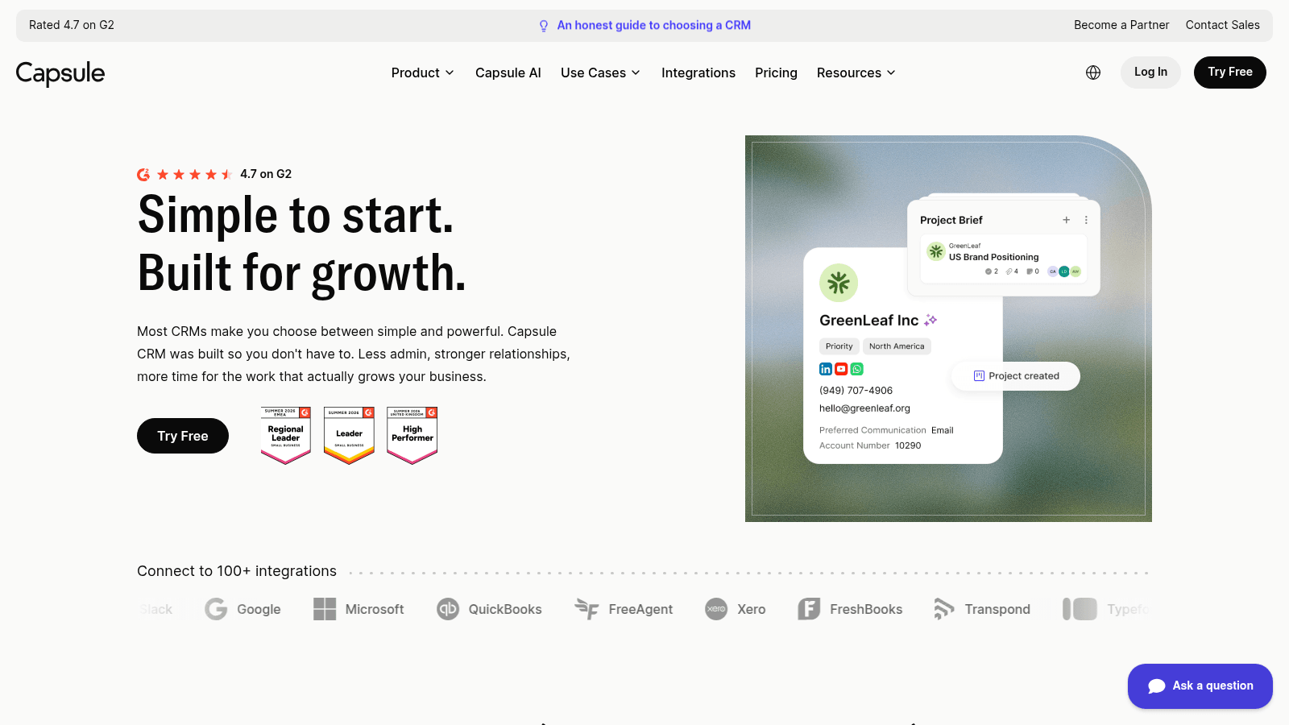Expand the Product dropdown menu
The width and height of the screenshot is (1289, 725).
(423, 72)
